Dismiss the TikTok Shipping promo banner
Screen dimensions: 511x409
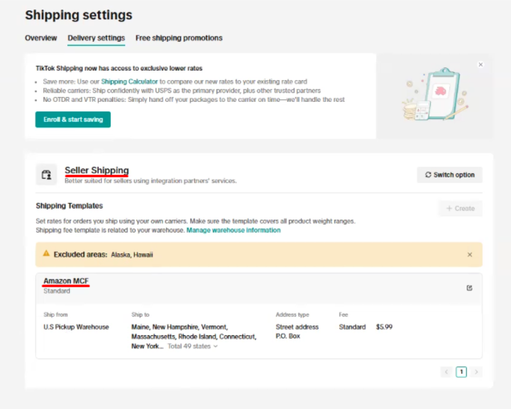(x=480, y=64)
